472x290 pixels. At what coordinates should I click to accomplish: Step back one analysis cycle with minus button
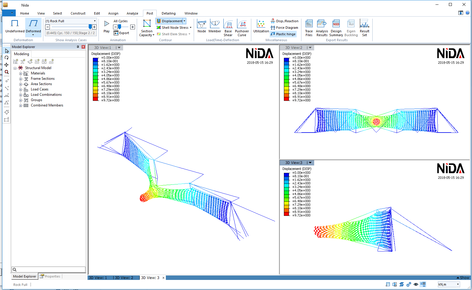click(x=47, y=27)
